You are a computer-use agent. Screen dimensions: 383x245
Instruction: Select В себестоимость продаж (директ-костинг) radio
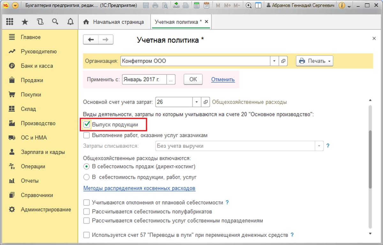pyautogui.click(x=86, y=166)
